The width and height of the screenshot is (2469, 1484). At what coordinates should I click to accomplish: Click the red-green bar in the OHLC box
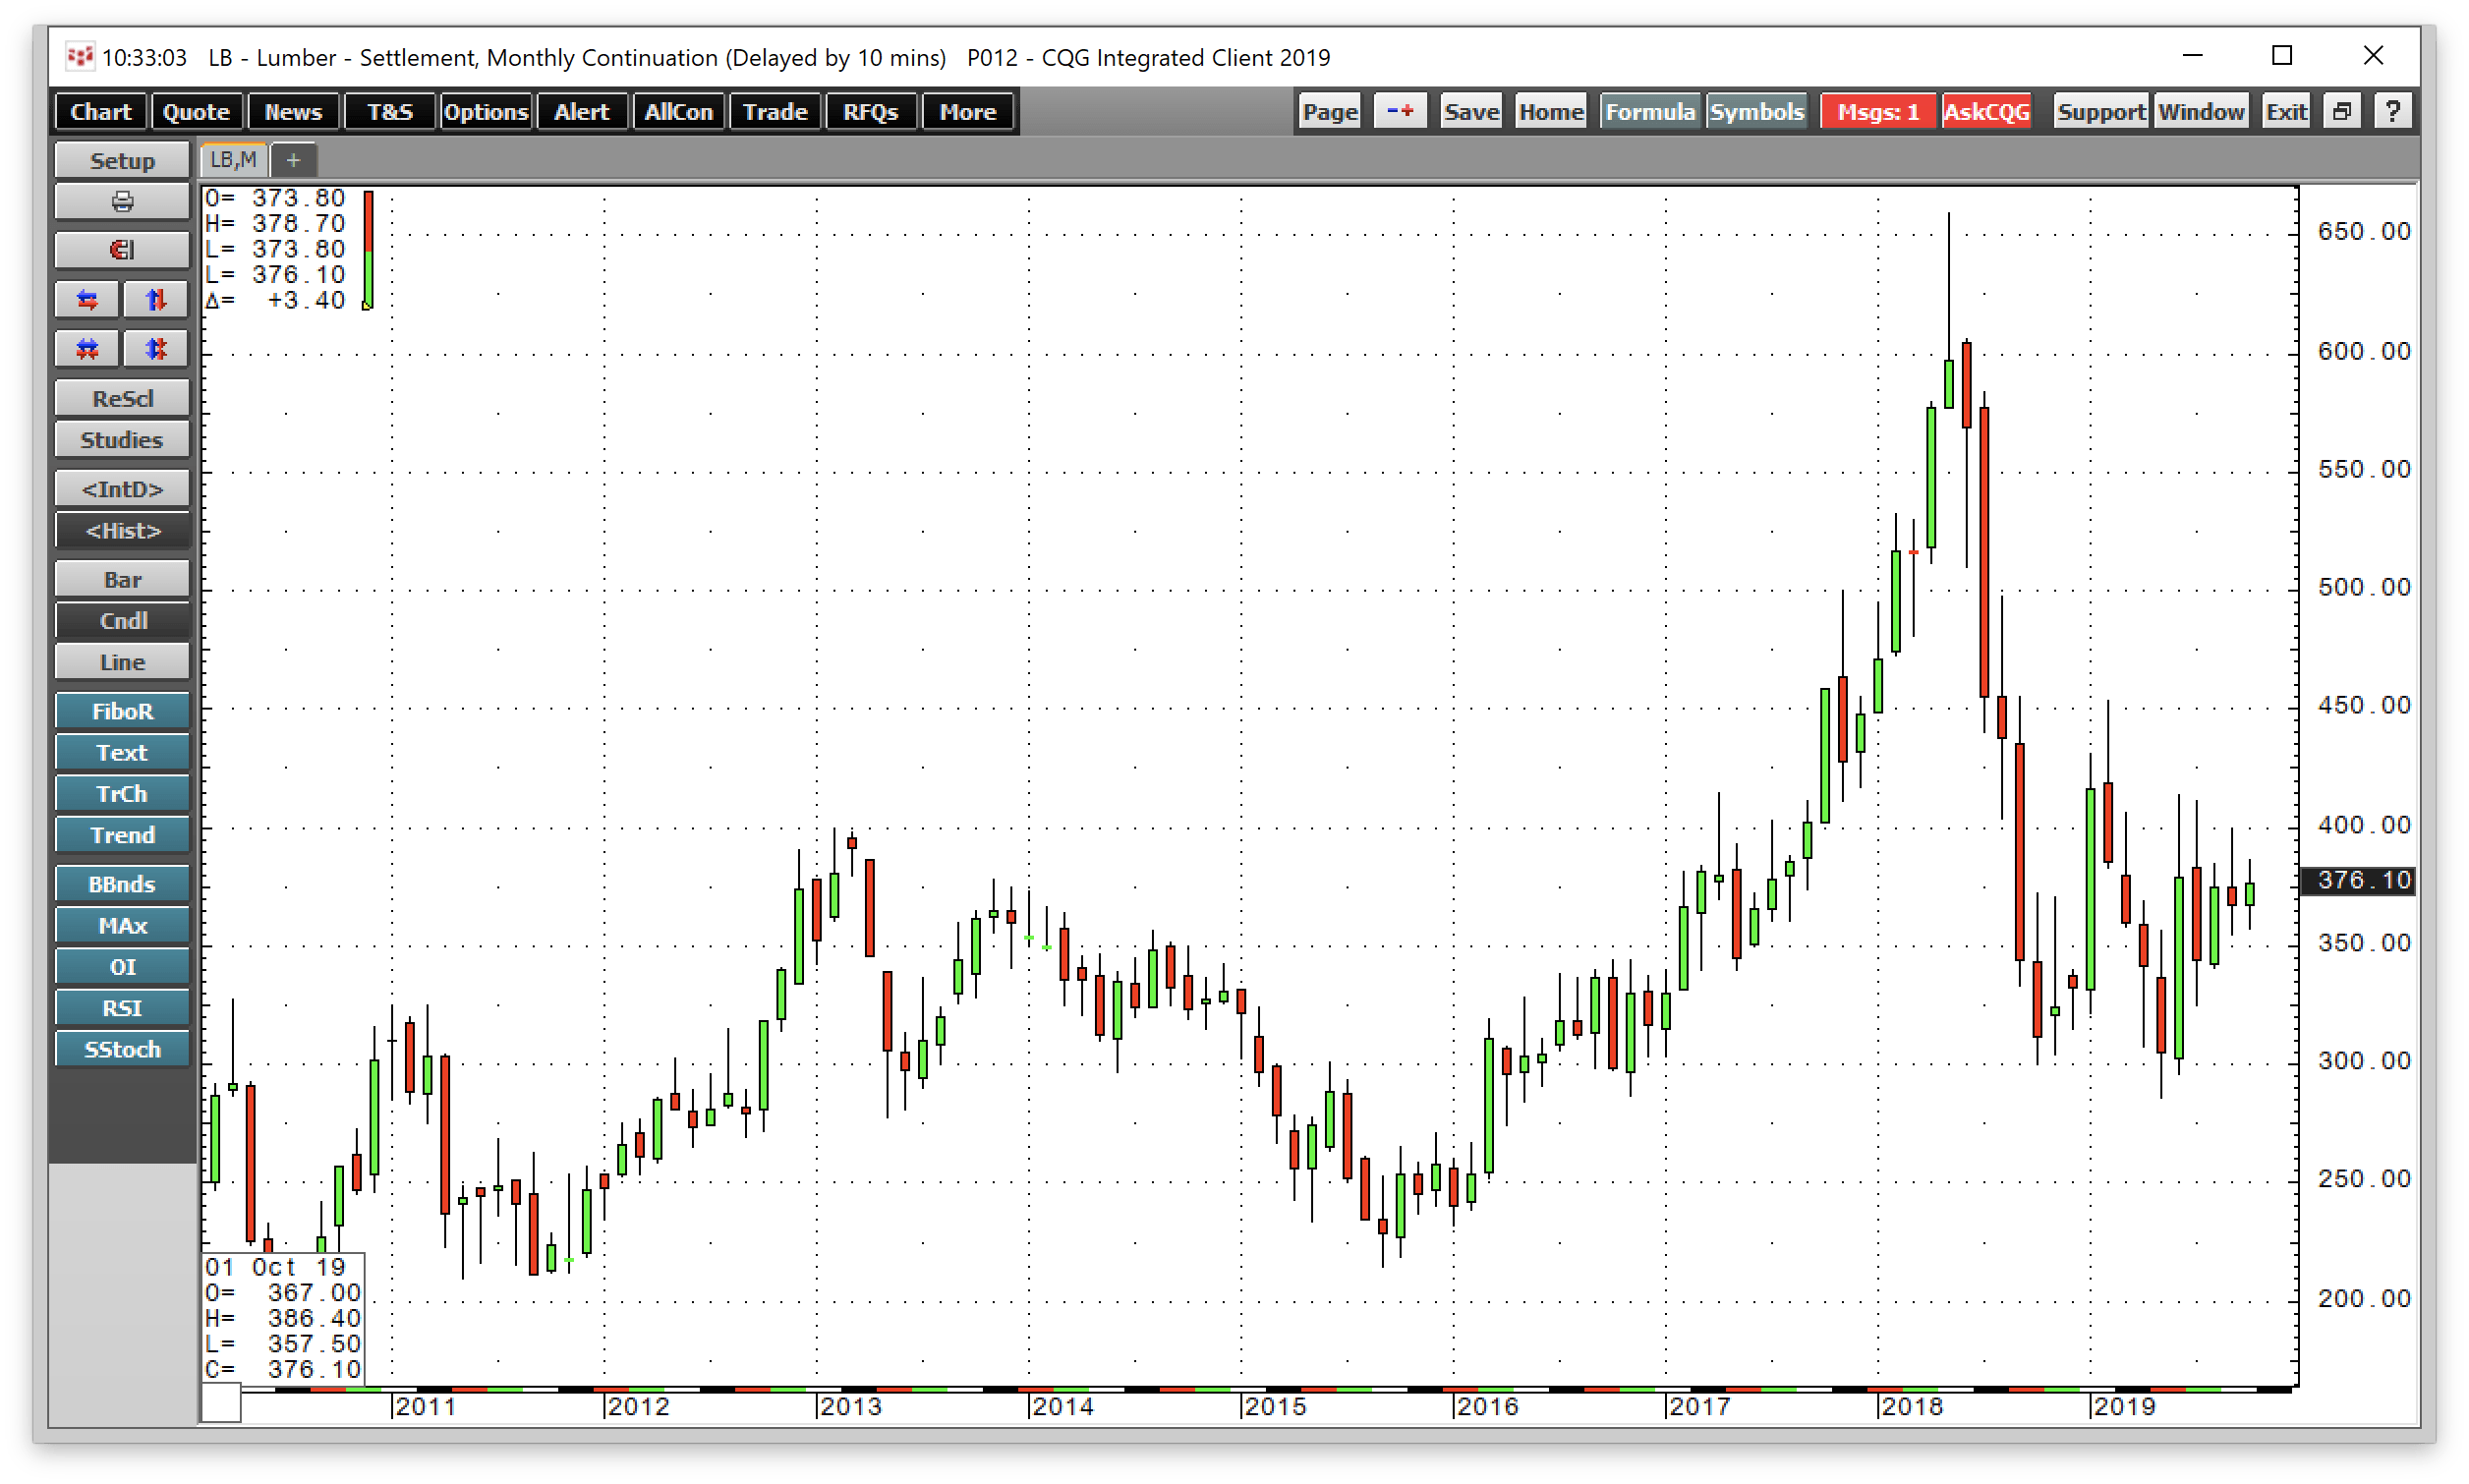point(368,250)
